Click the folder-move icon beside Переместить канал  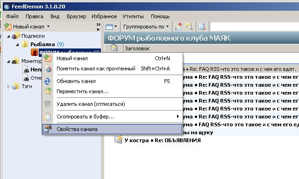[x=48, y=91]
